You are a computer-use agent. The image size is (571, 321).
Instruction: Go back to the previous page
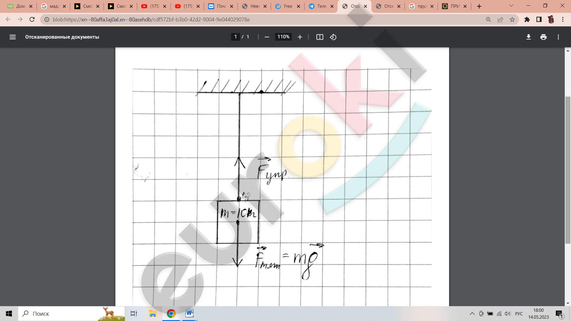click(x=8, y=19)
